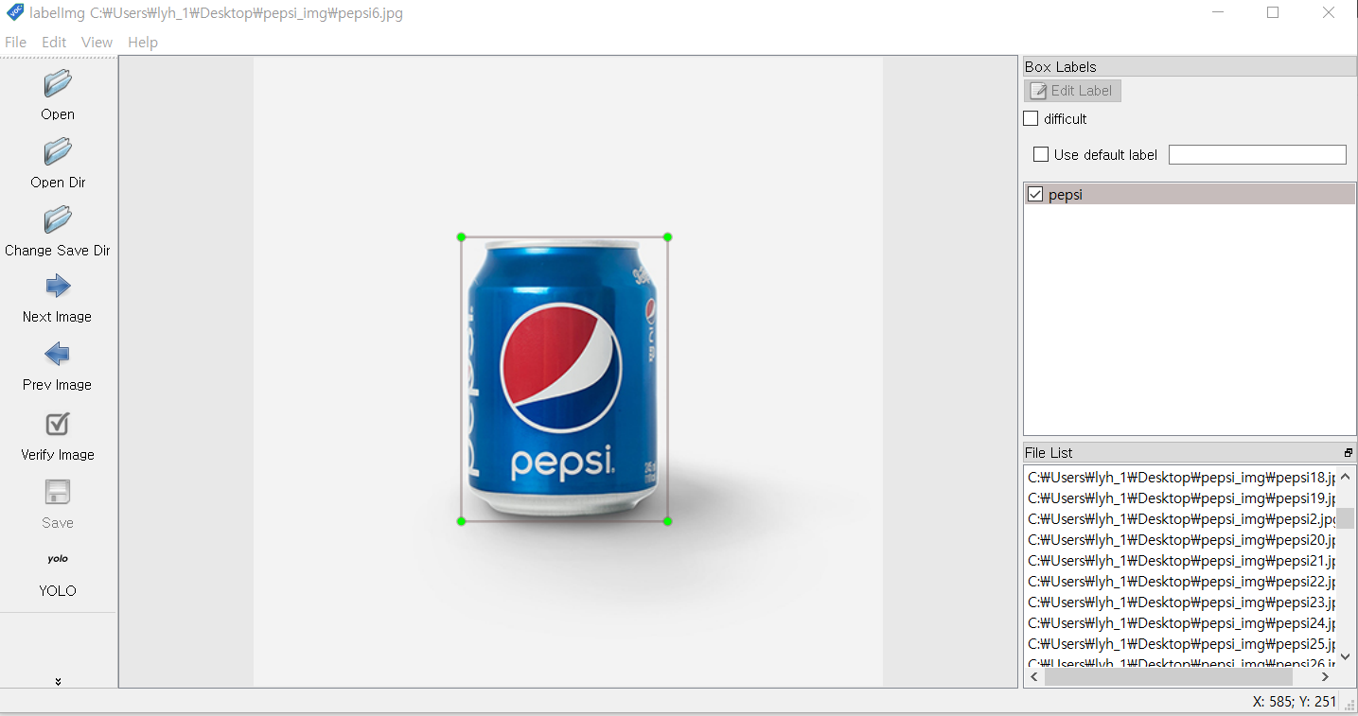The image size is (1358, 716).
Task: Go back with Prev Image arrow
Action: 58,354
